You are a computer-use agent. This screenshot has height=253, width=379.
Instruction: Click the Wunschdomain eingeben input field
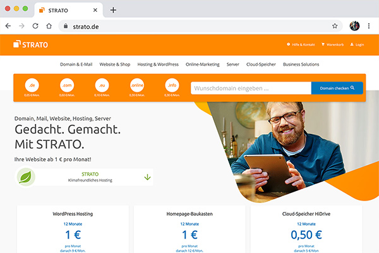coord(251,88)
